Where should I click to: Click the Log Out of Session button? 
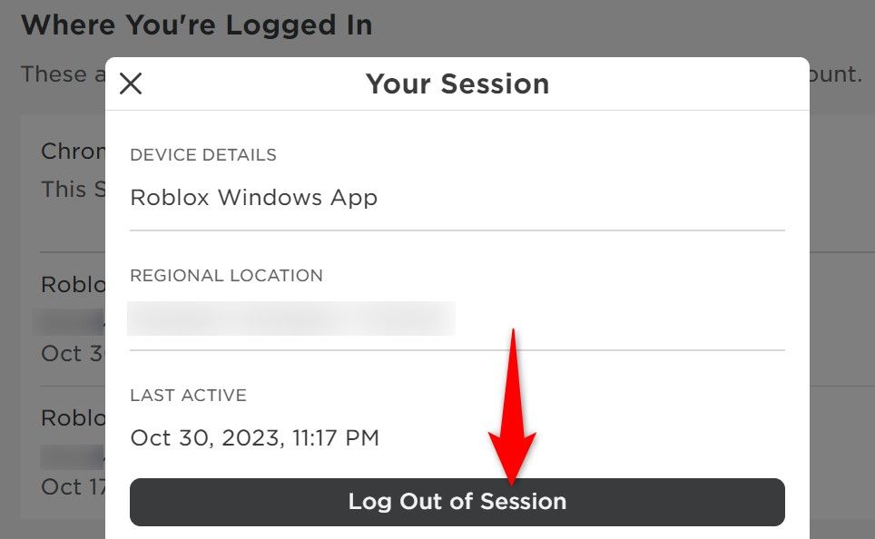[x=457, y=502]
